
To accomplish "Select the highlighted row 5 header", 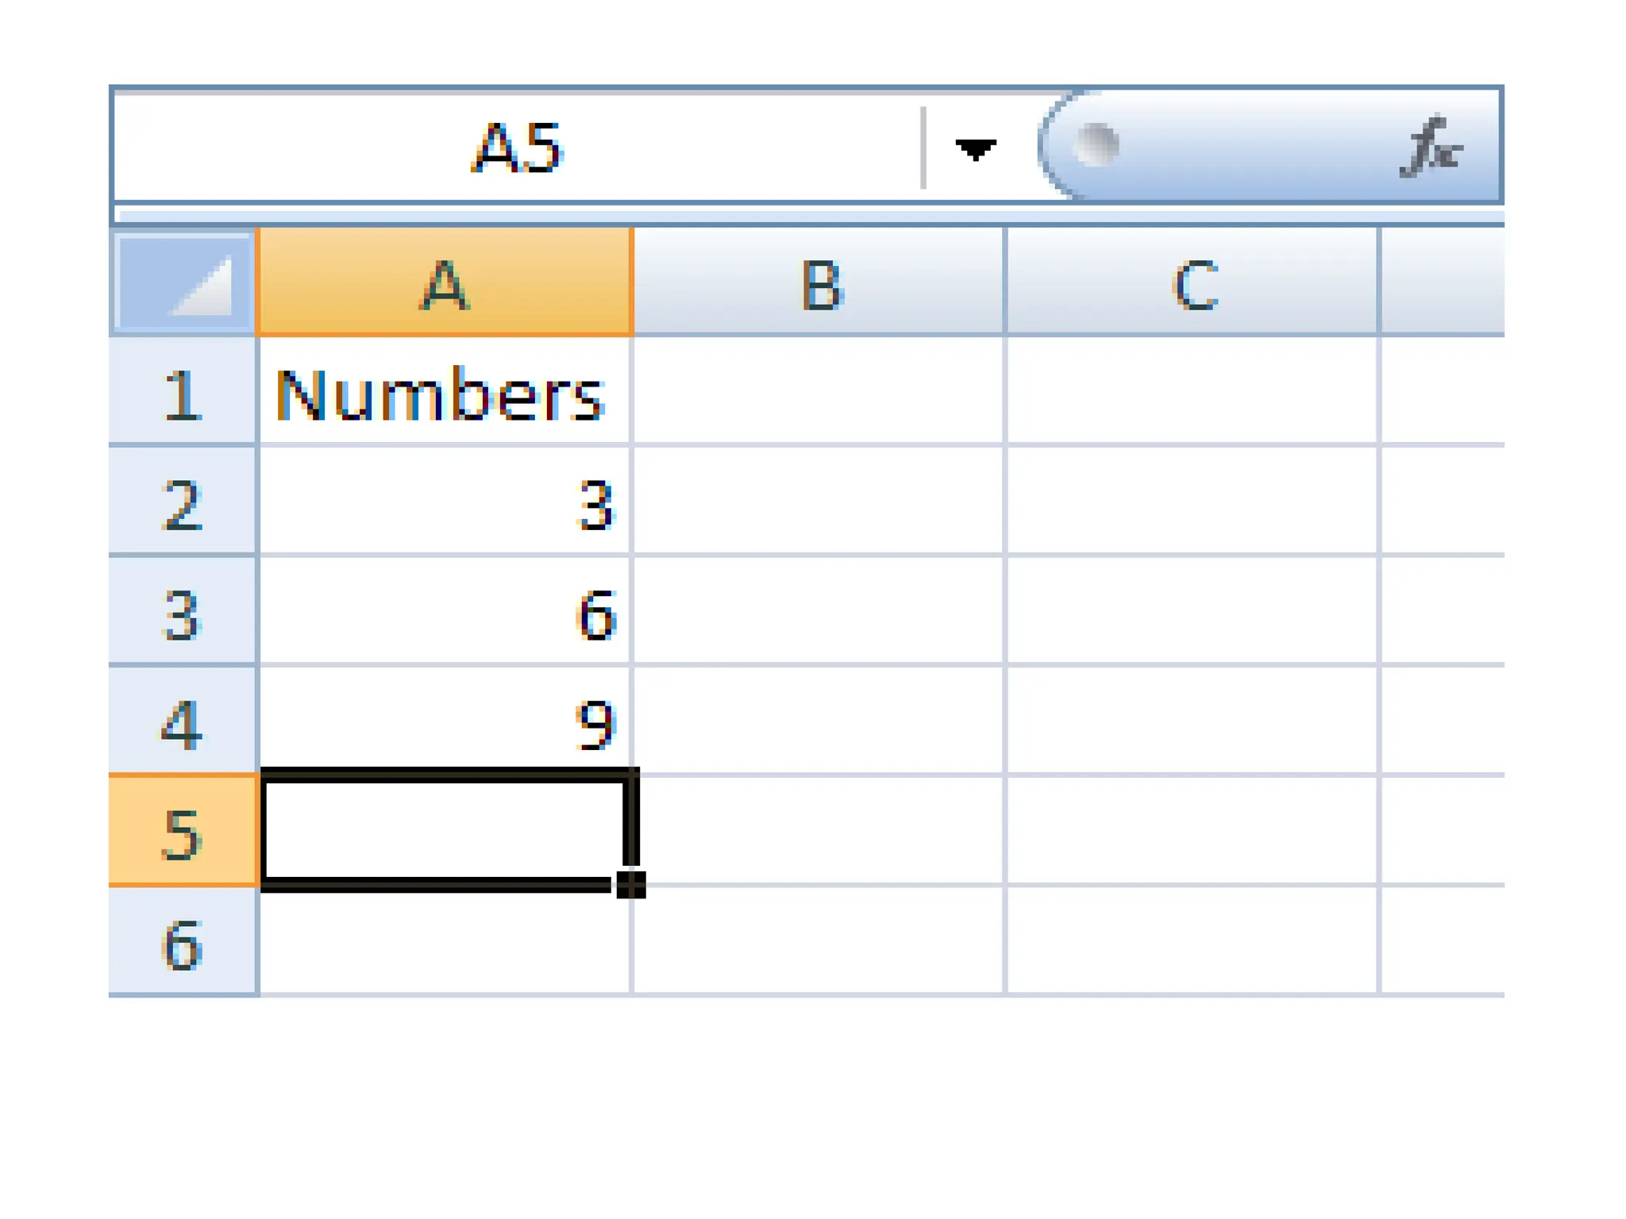I will click(x=183, y=832).
